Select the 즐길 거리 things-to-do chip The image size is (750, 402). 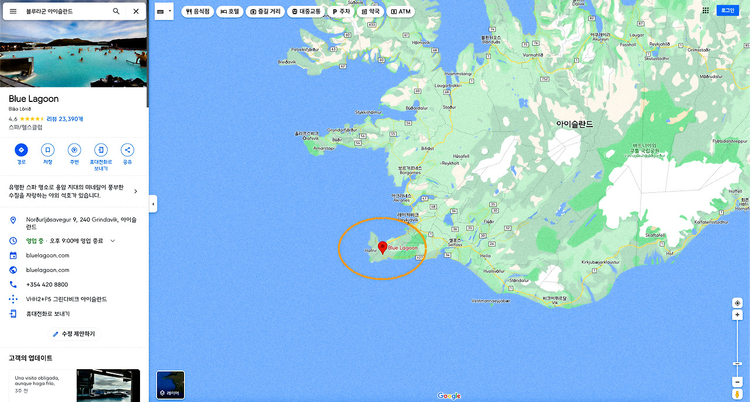[x=265, y=11]
